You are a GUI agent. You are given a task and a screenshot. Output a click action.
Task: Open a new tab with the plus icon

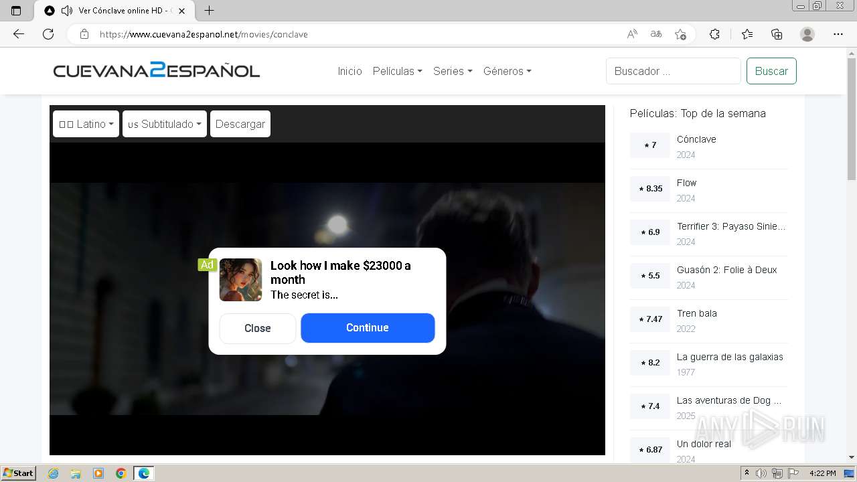[209, 11]
